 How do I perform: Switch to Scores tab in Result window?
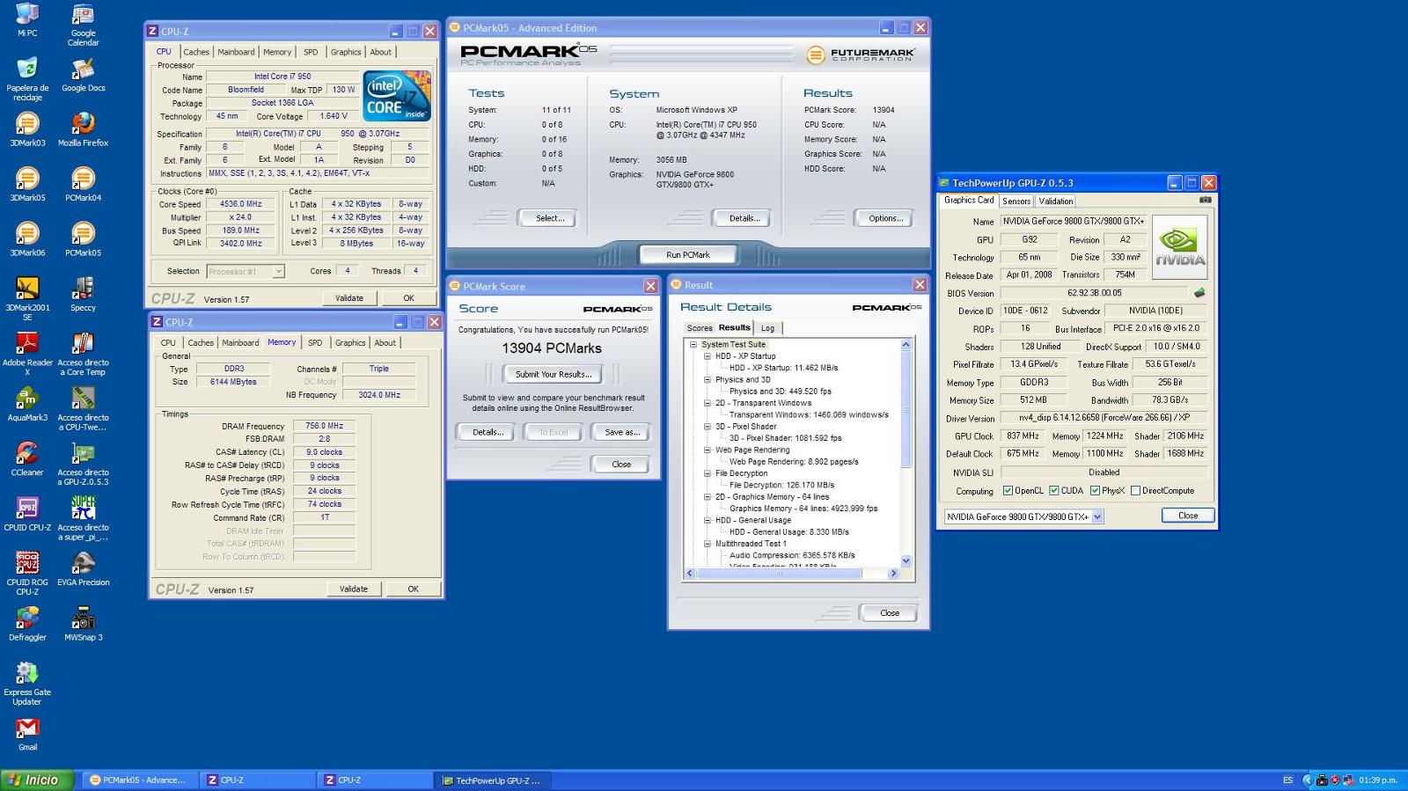tap(700, 328)
